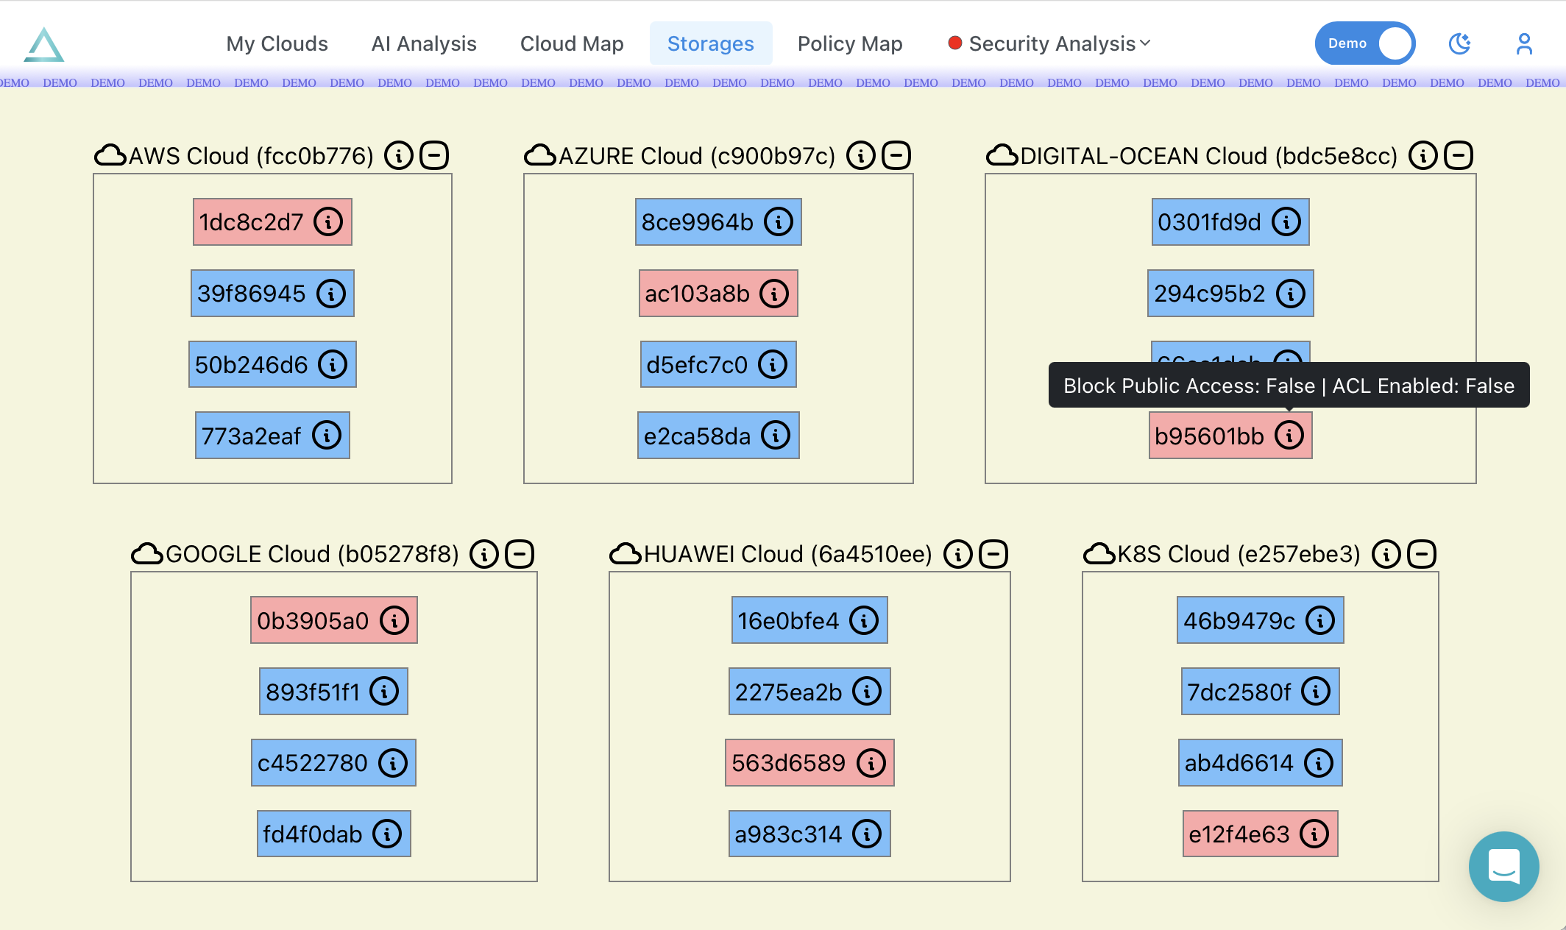Image resolution: width=1566 pixels, height=930 pixels.
Task: Switch to dark mode moon icon
Action: point(1459,43)
